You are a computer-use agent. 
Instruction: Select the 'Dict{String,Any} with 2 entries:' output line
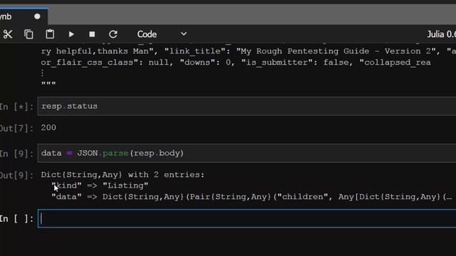point(123,175)
